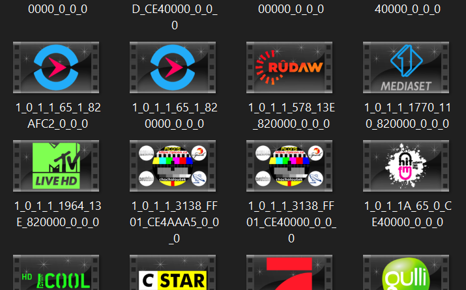This screenshot has height=290, width=466.
Task: Select the test card thumbnail for 1_0_1_1_3138_FF01_CE40000_0_0_0
Action: coord(289,166)
